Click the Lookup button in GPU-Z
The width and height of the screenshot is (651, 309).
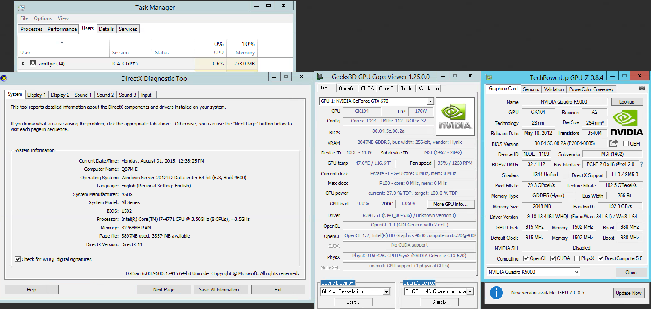[627, 102]
